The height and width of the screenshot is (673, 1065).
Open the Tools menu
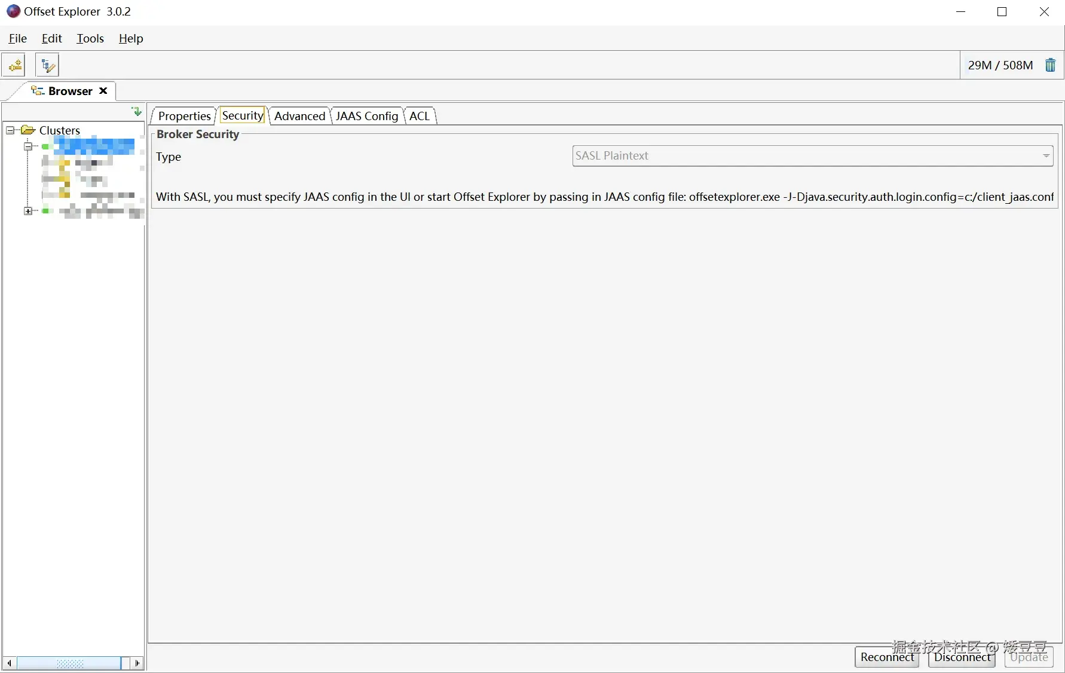click(90, 38)
